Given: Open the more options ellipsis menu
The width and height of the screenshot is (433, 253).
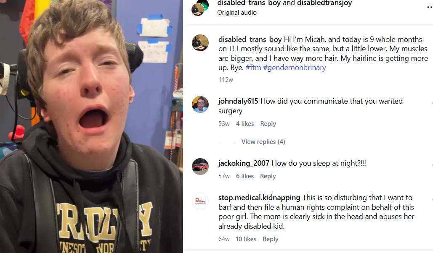Looking at the screenshot, I should pos(430,7).
